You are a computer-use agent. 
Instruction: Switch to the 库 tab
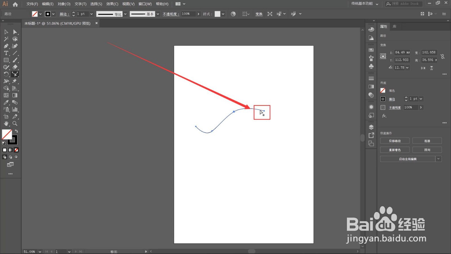tap(395, 27)
